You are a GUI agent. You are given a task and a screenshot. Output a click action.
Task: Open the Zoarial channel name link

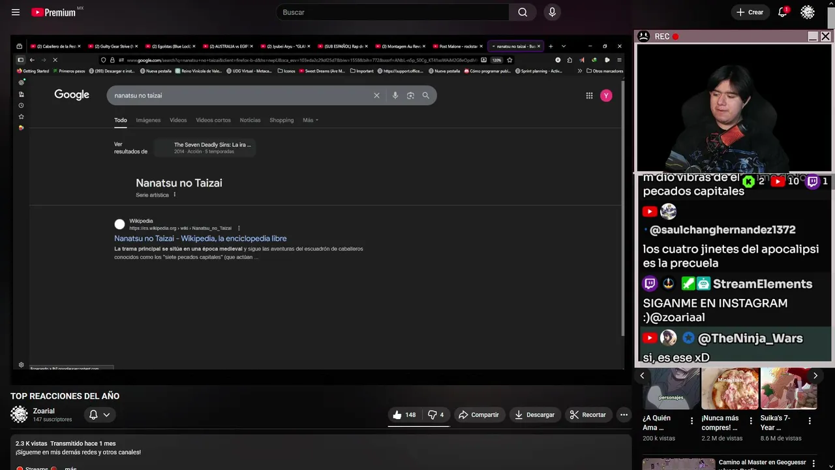pyautogui.click(x=44, y=411)
